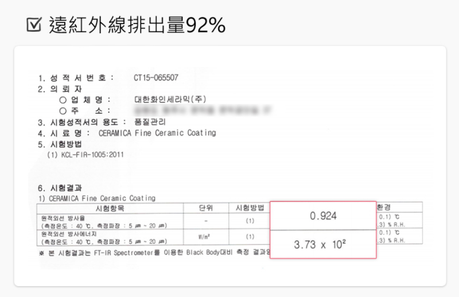Select the 원적외선 방사에너지 table row

[109, 237]
